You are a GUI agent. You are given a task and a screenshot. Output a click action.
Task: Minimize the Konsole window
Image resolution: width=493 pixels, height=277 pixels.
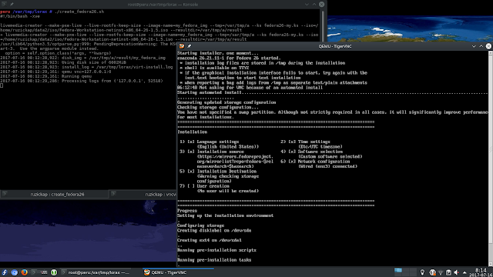(307, 4)
